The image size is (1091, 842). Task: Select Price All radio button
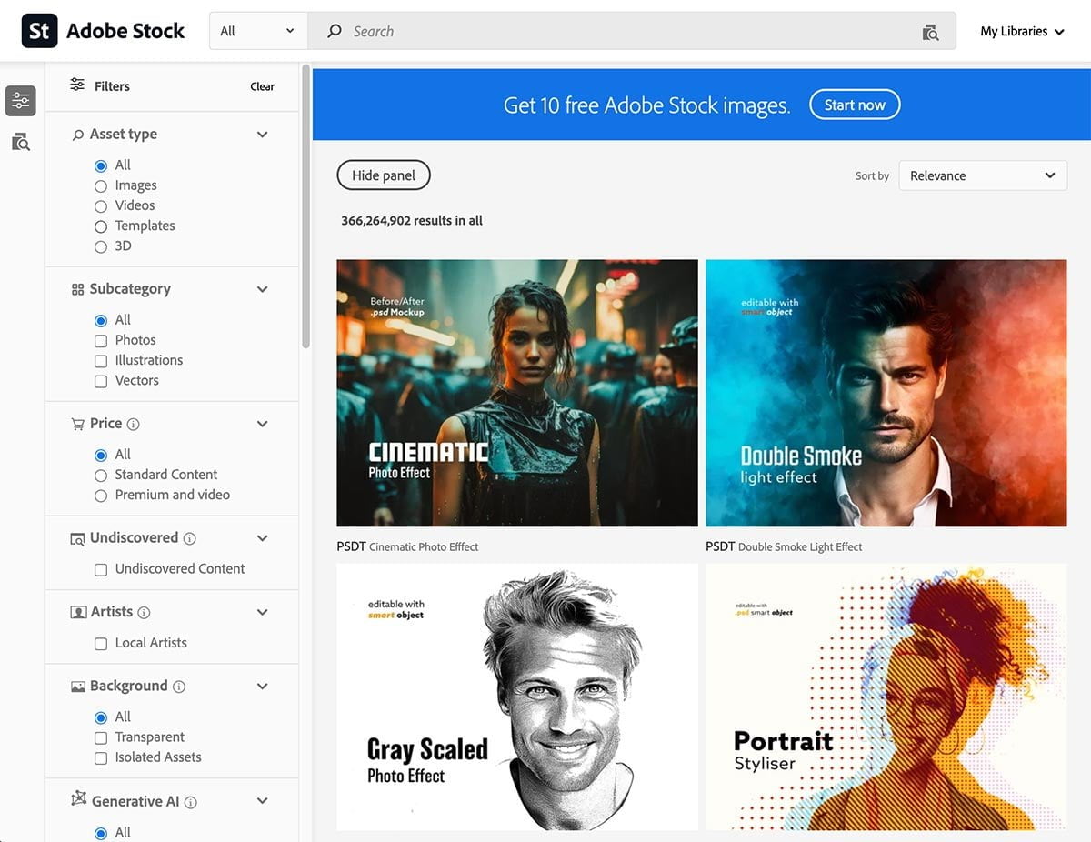(x=101, y=455)
